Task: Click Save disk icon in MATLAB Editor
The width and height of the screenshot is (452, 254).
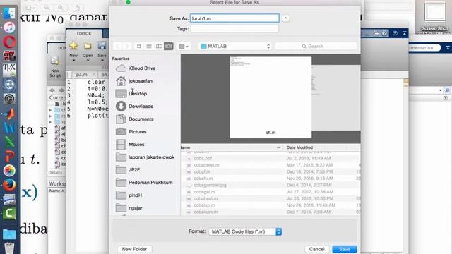Action: pyautogui.click(x=102, y=45)
